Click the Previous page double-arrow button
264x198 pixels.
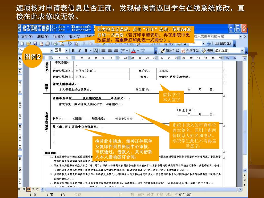[245, 175]
